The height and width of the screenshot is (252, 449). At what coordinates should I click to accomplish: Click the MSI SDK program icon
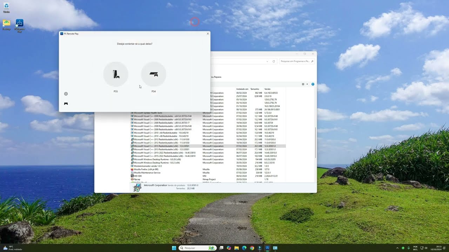coord(132,176)
